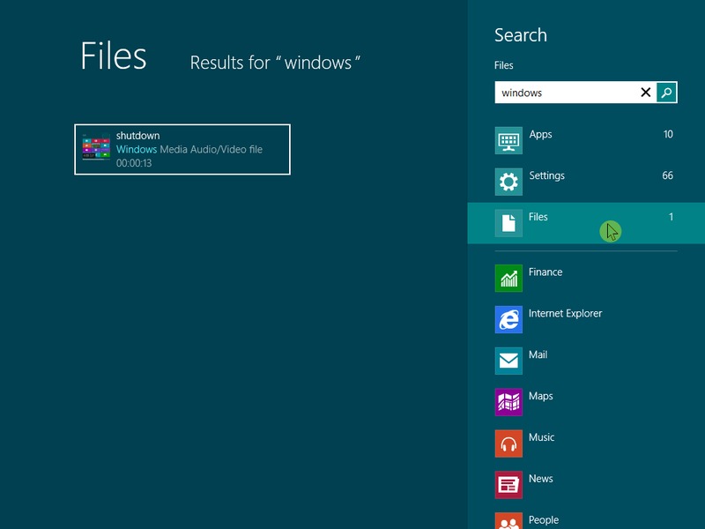Click the People icon
This screenshot has width=705, height=529.
pyautogui.click(x=508, y=521)
